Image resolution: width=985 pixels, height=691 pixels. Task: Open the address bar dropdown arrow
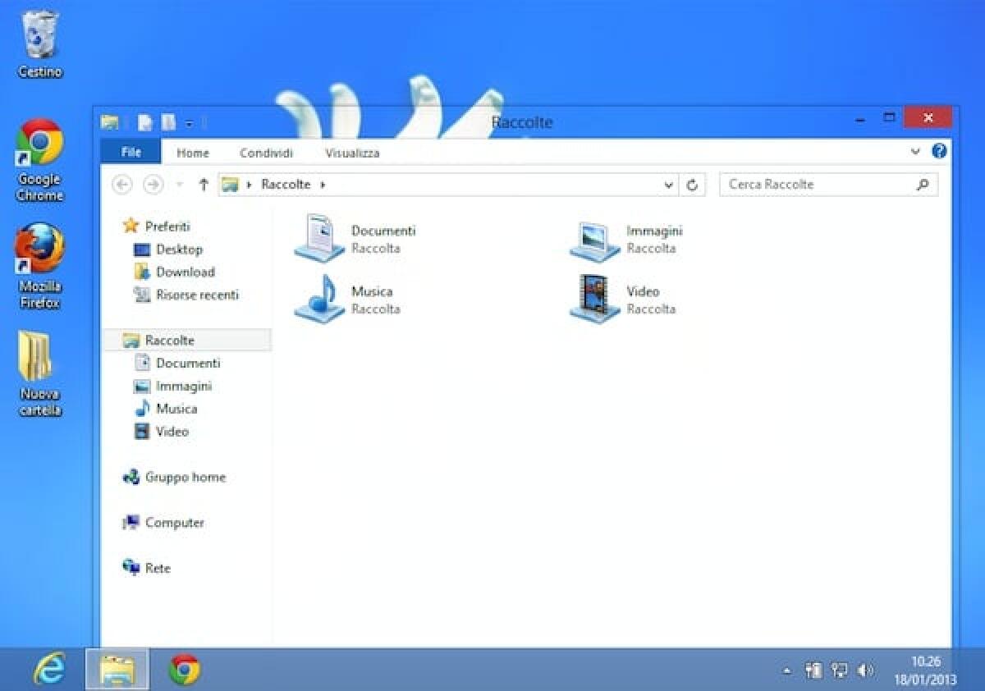click(x=667, y=185)
